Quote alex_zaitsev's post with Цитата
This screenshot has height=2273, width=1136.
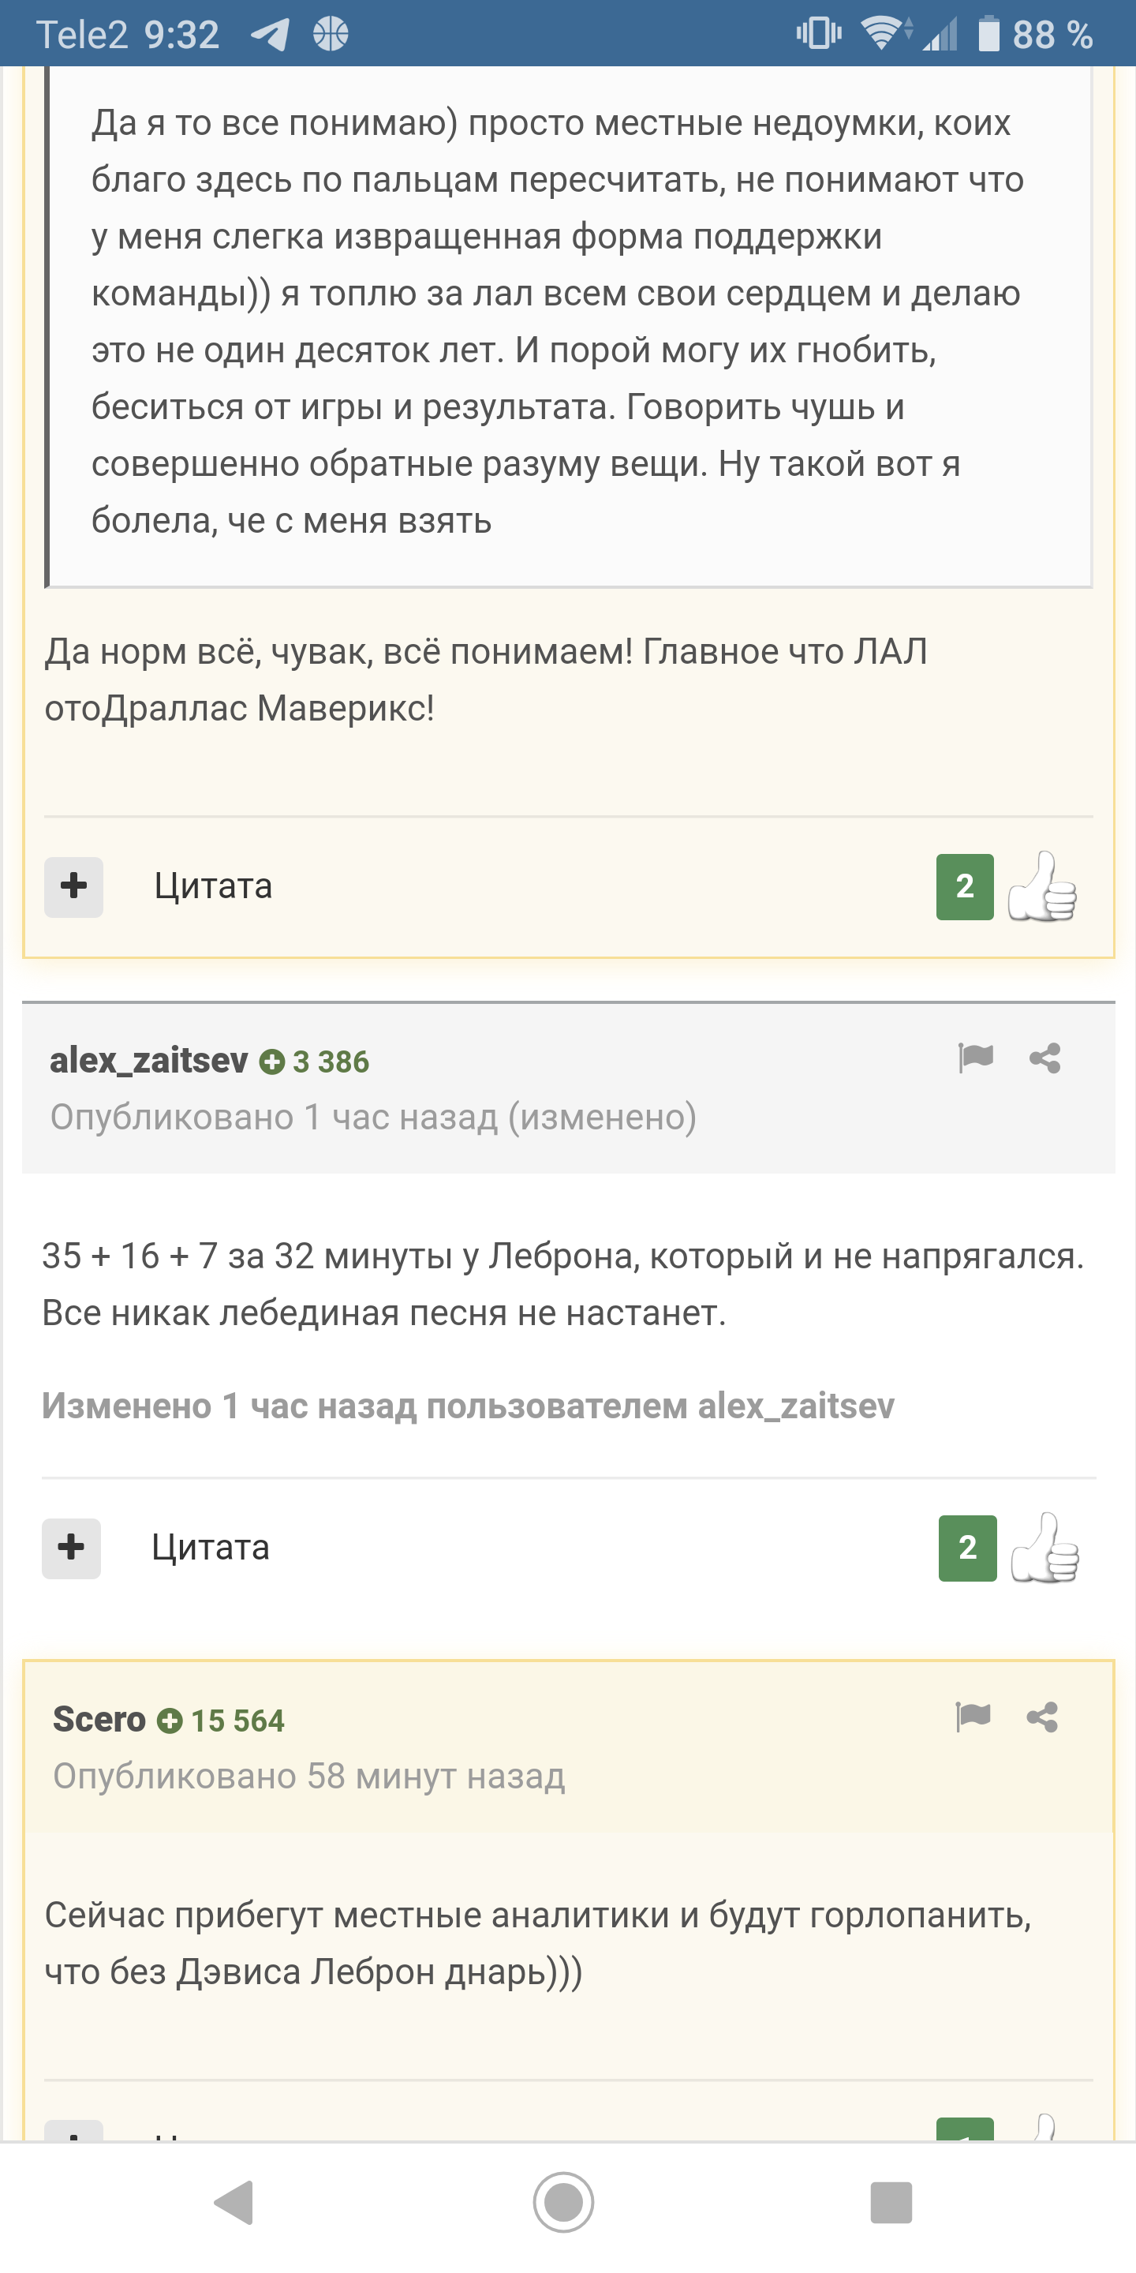(x=211, y=1548)
